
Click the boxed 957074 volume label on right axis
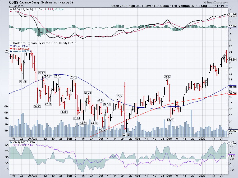(x=233, y=131)
